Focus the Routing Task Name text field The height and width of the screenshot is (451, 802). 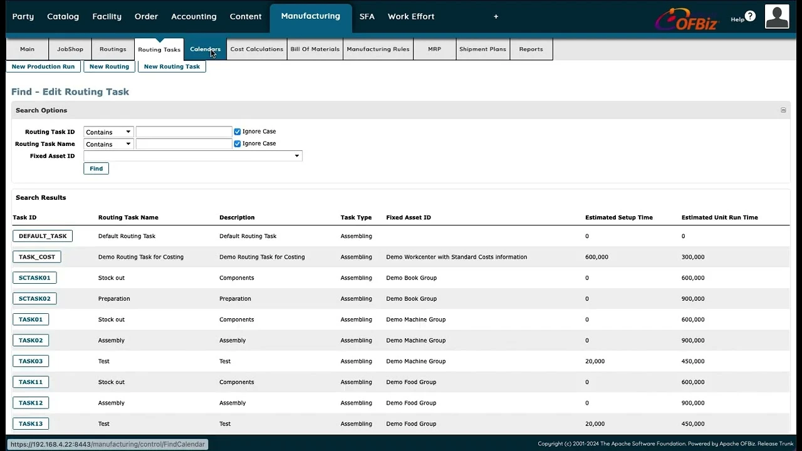(x=184, y=143)
